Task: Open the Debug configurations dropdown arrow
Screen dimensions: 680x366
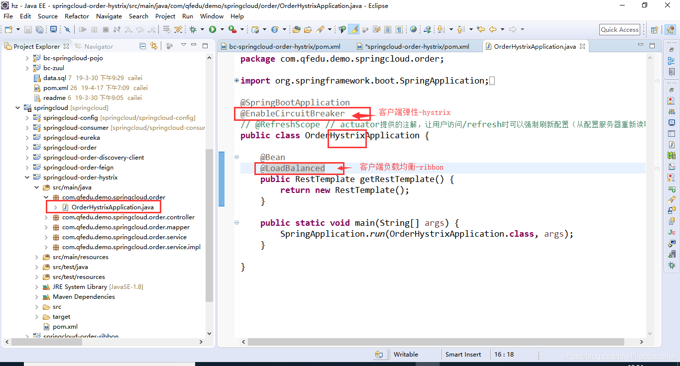Action: tap(202, 29)
